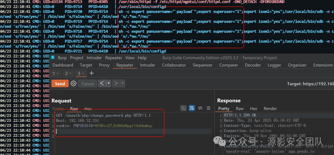The width and height of the screenshot is (334, 155).
Task: Click the 'Expires: Thu, 19 Nov 1981' header
Action: [x=265, y=136]
